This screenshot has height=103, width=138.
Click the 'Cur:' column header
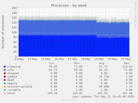(x=52, y=63)
